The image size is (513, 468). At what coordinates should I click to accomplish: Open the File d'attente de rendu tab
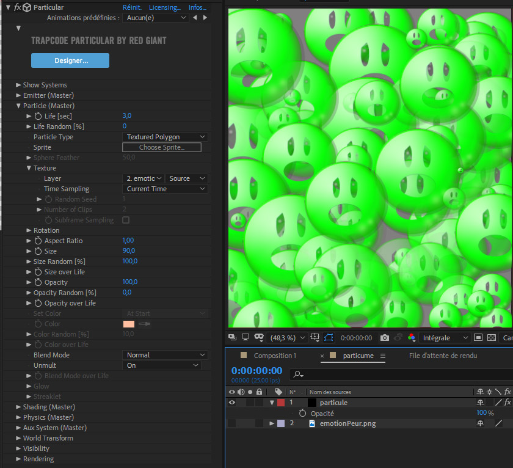coord(443,356)
